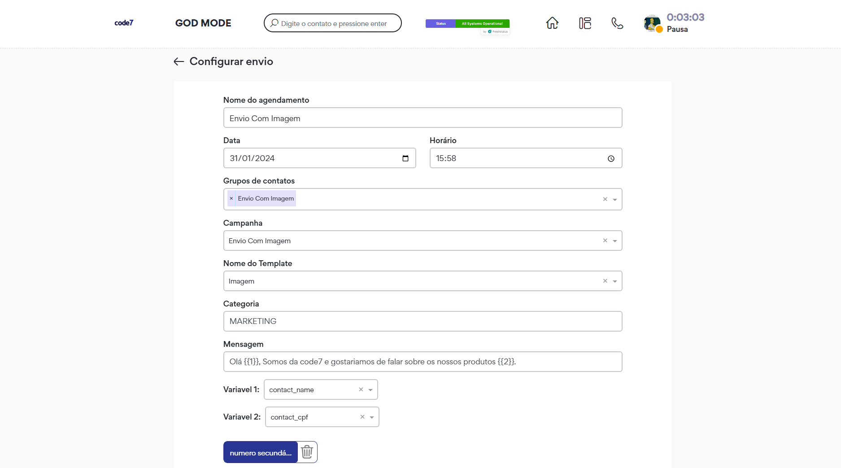Open the calendar picker in Data field
The width and height of the screenshot is (841, 468).
pyautogui.click(x=405, y=158)
